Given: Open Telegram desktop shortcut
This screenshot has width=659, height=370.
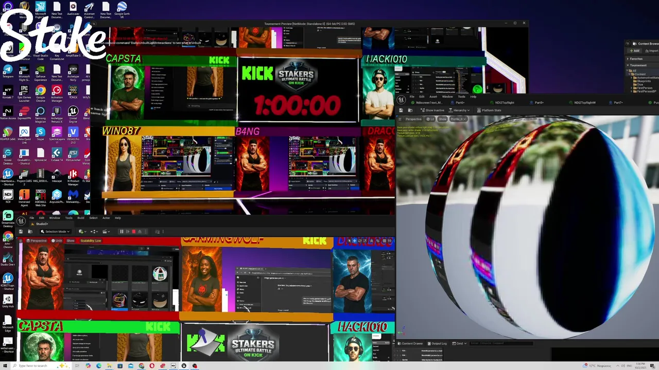Looking at the screenshot, I should coord(8,71).
